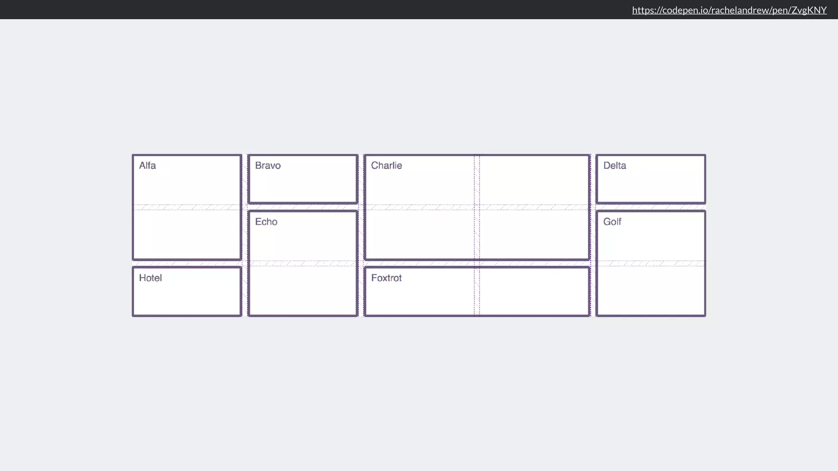This screenshot has height=471, width=838.
Task: Click the hatched gap between Delta and Golf
Action: [651, 207]
